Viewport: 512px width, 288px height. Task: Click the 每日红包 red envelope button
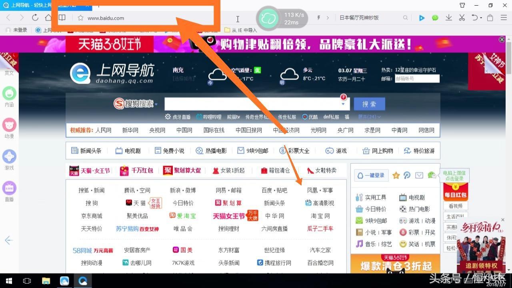[456, 191]
